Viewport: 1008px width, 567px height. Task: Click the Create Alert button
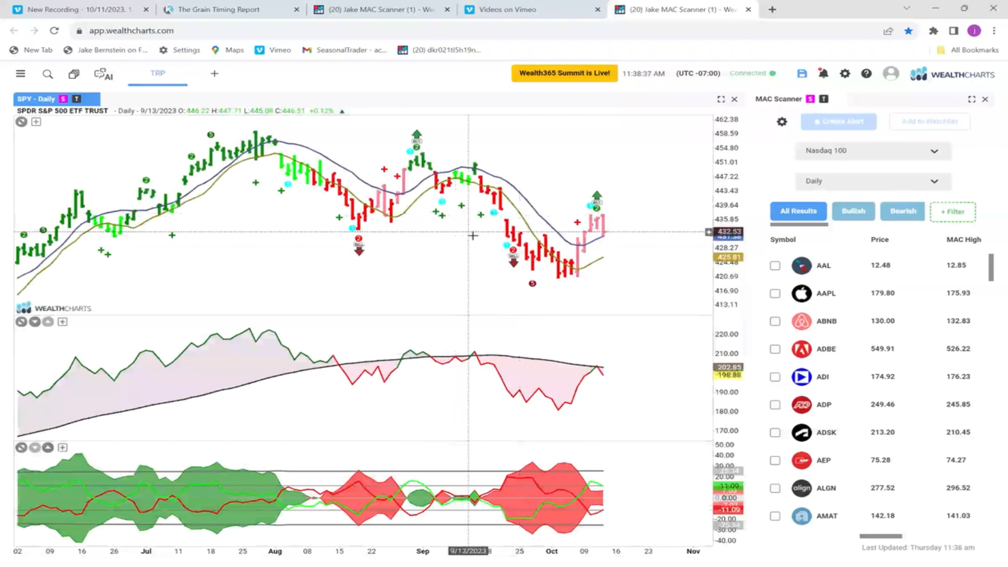(x=838, y=121)
